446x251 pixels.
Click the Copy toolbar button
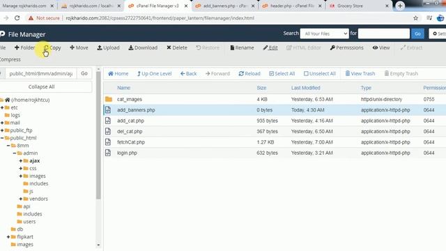pyautogui.click(x=52, y=47)
